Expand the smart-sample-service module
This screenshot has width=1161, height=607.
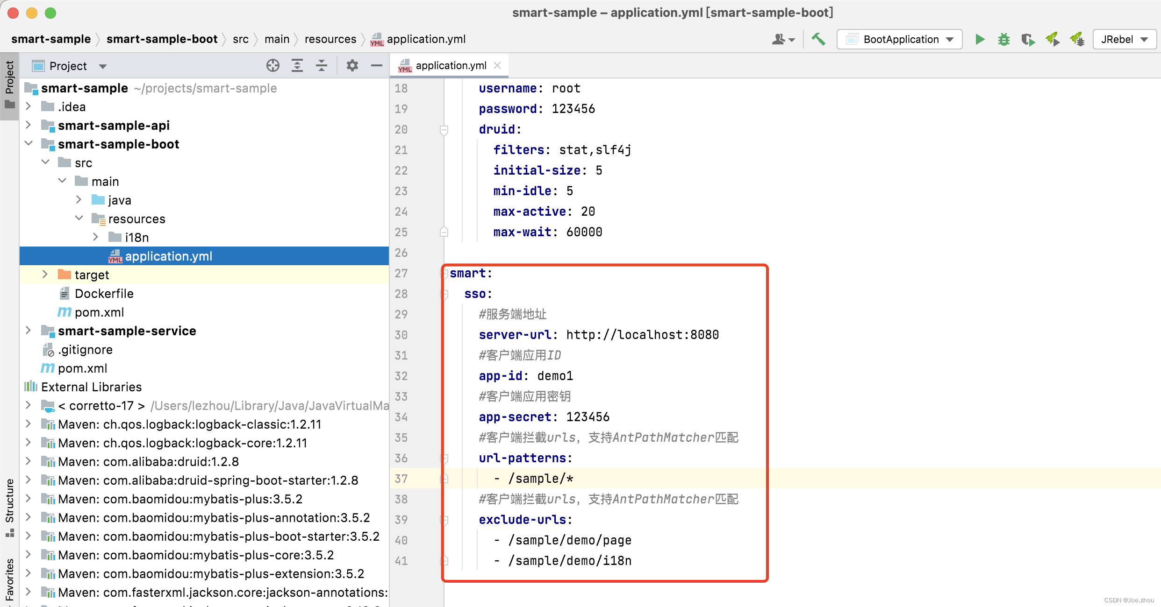pos(28,331)
